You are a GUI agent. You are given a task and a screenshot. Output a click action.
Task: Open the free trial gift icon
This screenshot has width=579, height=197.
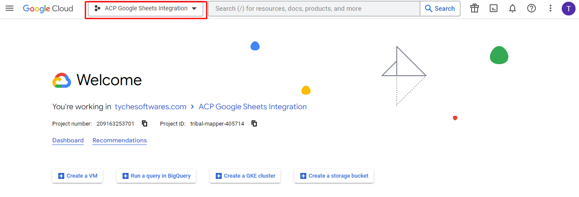475,9
